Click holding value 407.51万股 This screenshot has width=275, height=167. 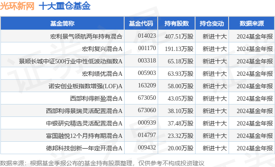pos(179,36)
